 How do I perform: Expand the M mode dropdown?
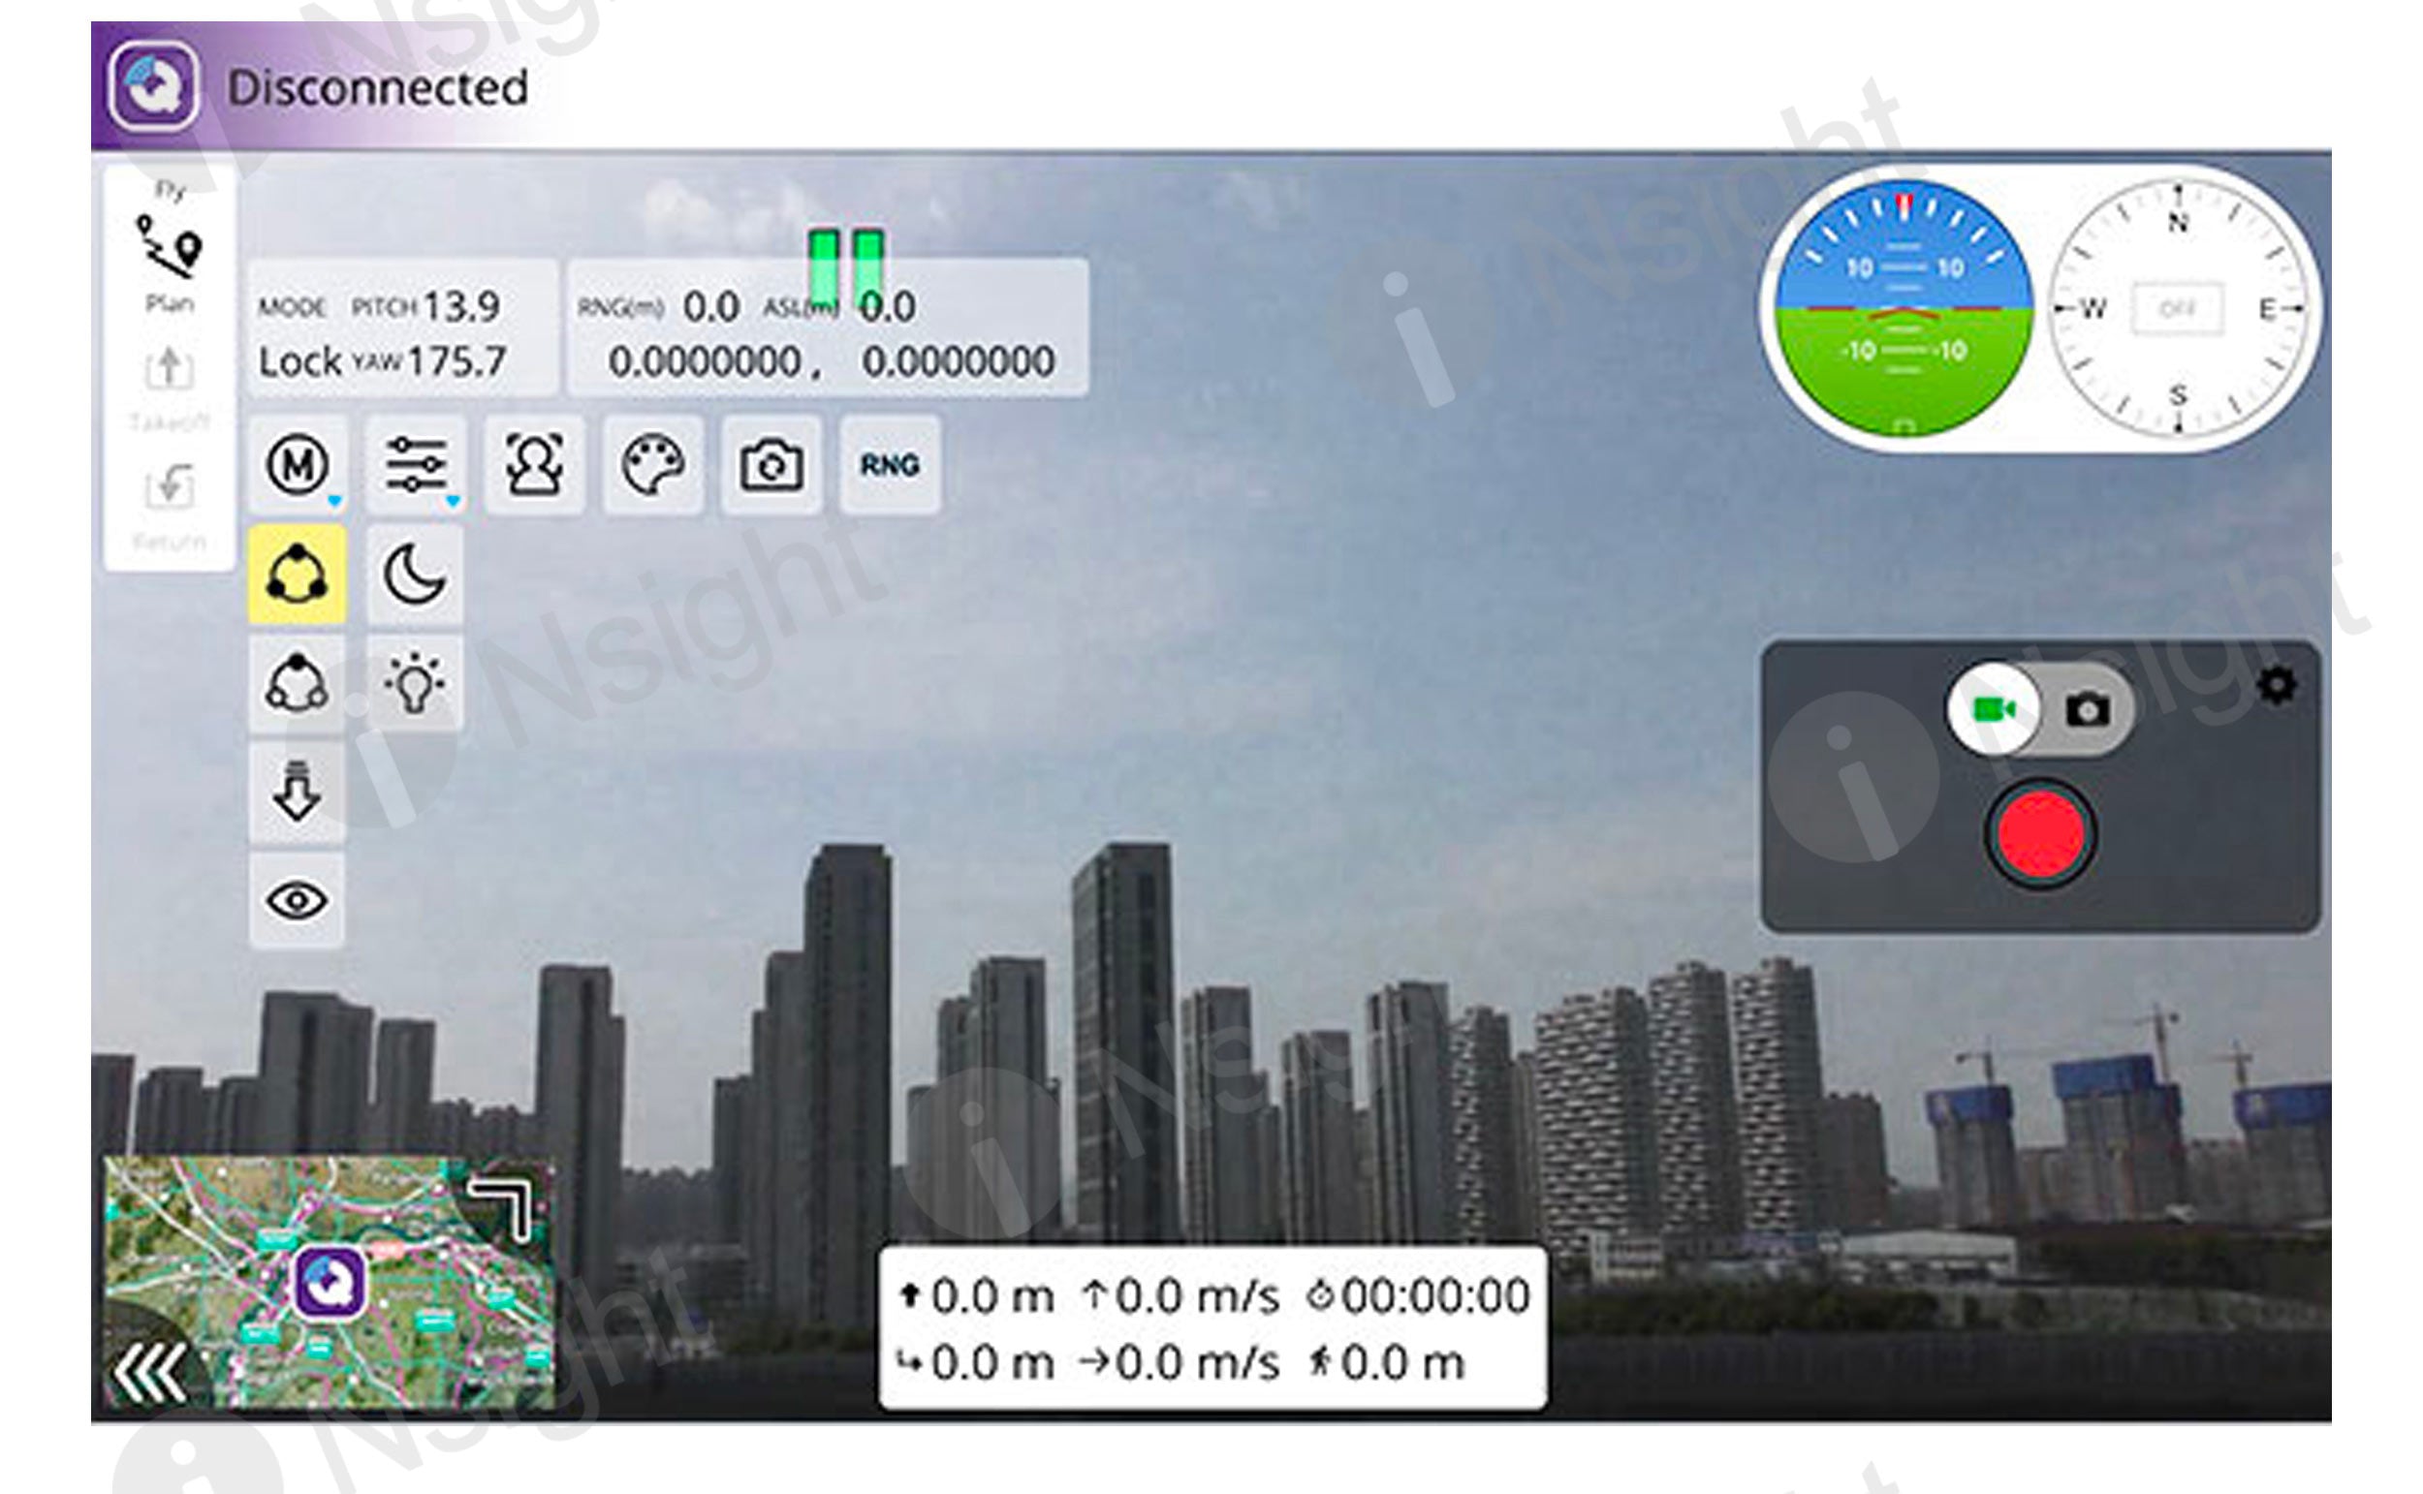coord(298,464)
